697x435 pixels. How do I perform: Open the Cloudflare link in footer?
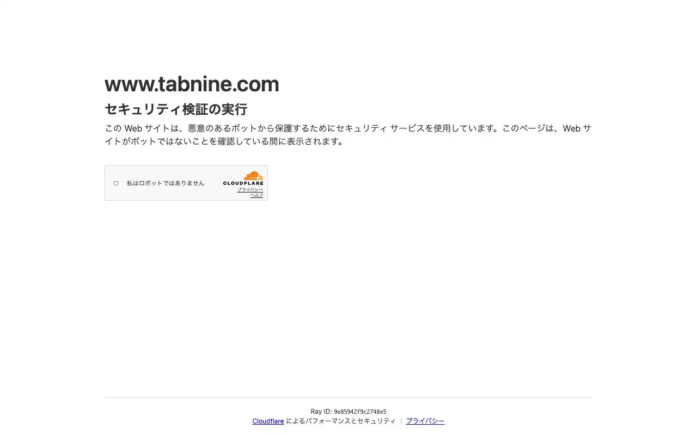[x=268, y=421]
